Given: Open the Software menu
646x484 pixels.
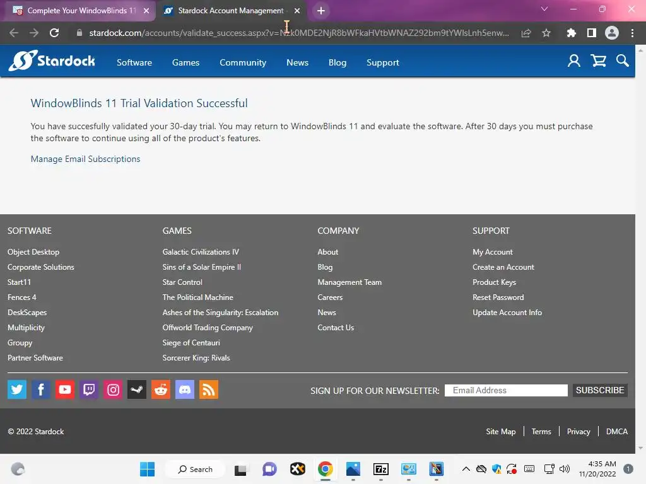Looking at the screenshot, I should point(134,62).
